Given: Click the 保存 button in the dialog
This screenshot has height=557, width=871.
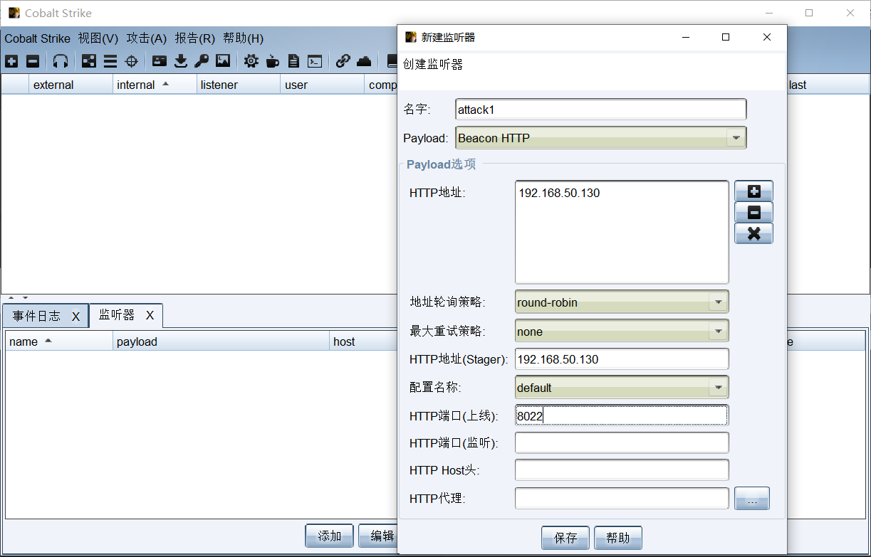Looking at the screenshot, I should 565,538.
